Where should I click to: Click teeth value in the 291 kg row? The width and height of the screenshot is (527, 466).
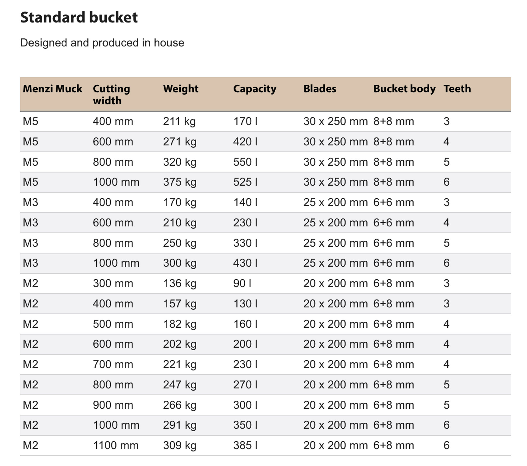coord(447,425)
